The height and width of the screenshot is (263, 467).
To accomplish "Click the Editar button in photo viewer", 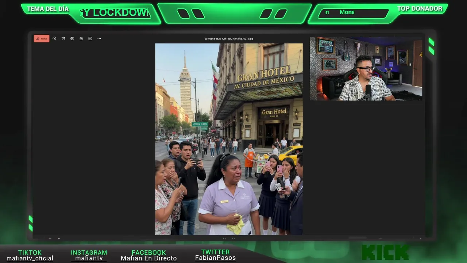I will pos(42,39).
